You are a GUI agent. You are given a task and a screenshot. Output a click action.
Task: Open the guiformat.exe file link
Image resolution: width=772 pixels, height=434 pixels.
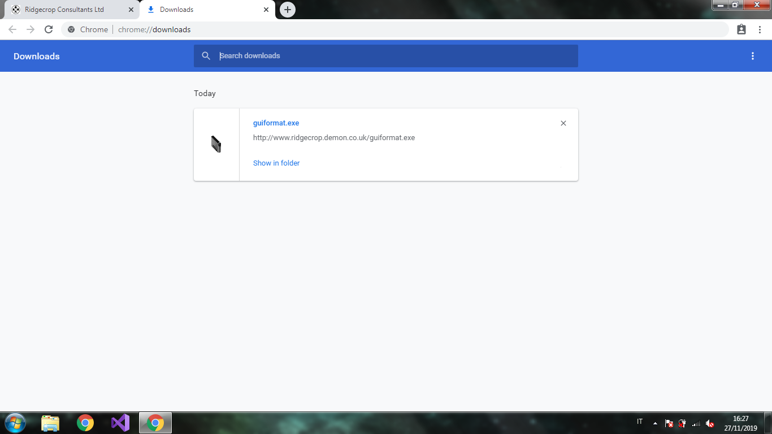[276, 123]
